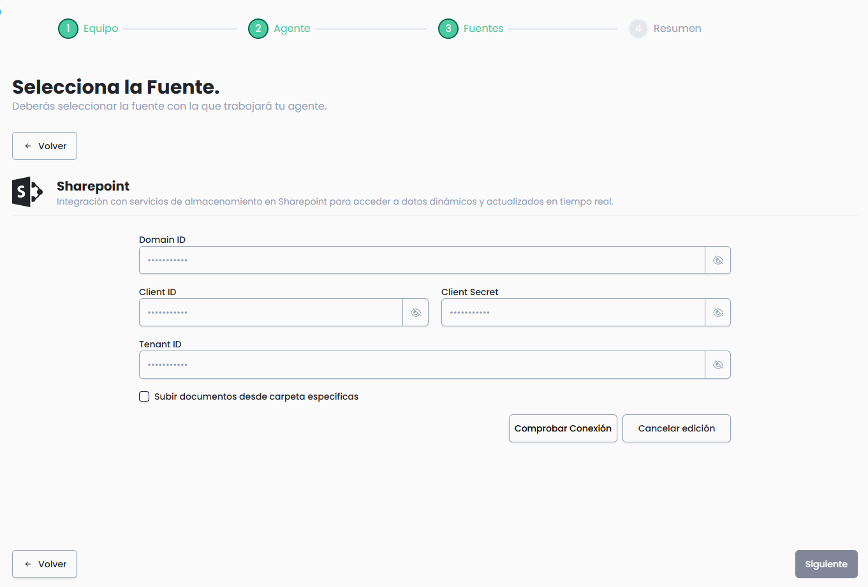Reveal the Client ID using eye icon
The height and width of the screenshot is (587, 868).
coord(415,312)
